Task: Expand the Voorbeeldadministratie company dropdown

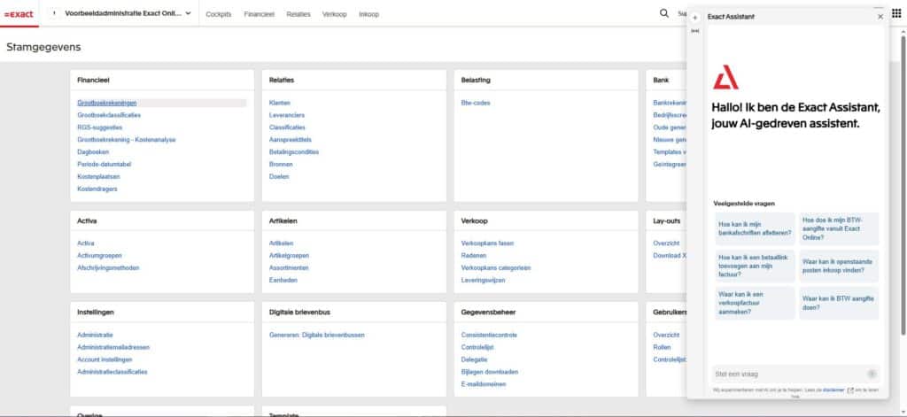Action: coord(188,13)
